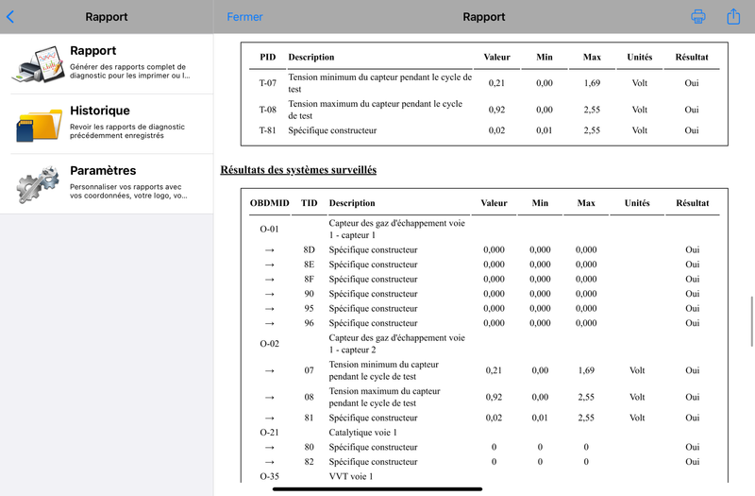755x496 pixels.
Task: Click the T-81 Spécifique constructeur row
Action: pos(484,130)
